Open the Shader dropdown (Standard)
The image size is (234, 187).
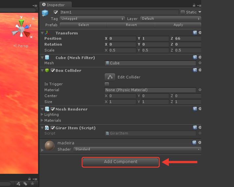137,149
